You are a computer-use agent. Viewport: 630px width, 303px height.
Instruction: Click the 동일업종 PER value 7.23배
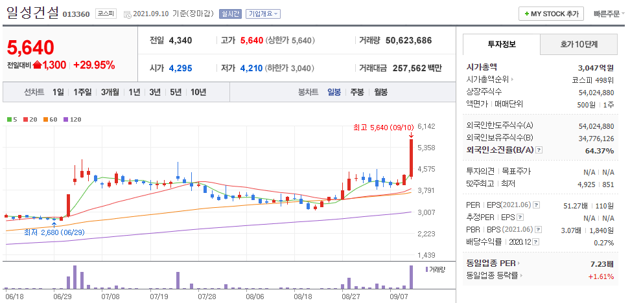tap(601, 264)
